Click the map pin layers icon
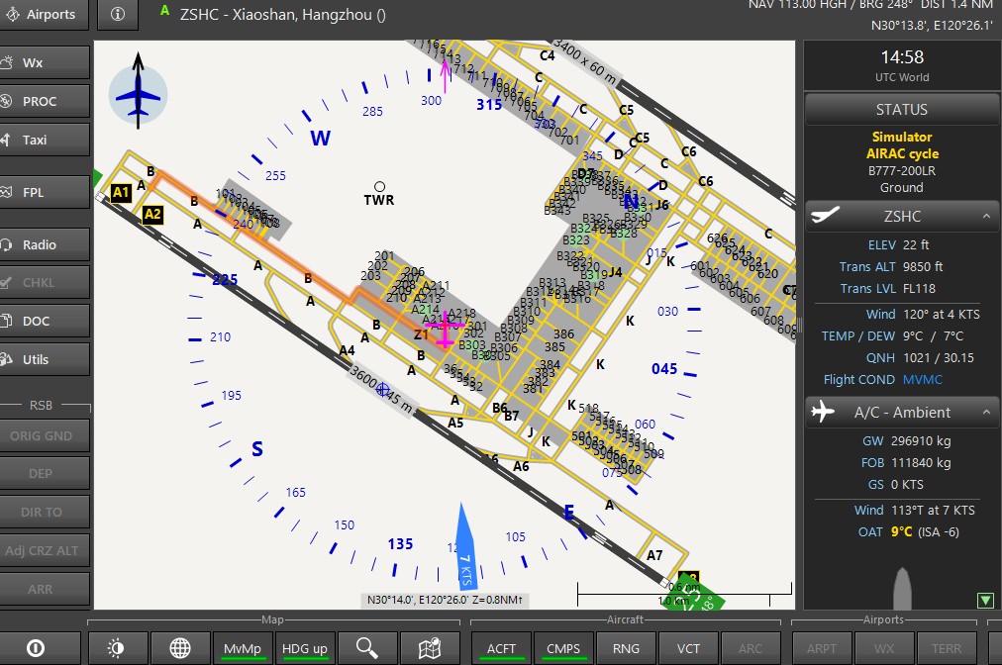This screenshot has height=665, width=1002. pos(430,648)
